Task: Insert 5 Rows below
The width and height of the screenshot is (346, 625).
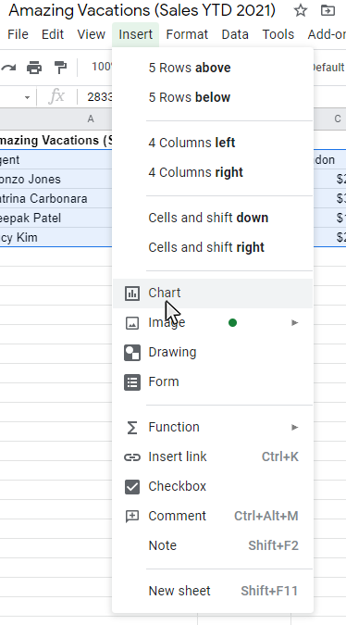Action: tap(213, 97)
